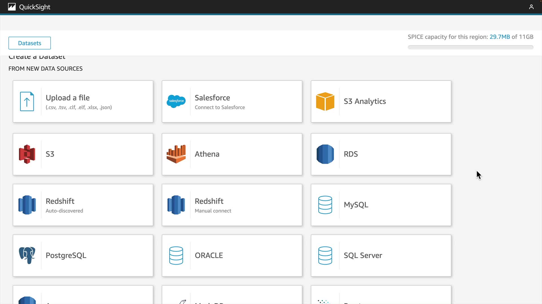The image size is (542, 304).
Task: Click the Salesforce cloud logo
Action: coord(176,101)
